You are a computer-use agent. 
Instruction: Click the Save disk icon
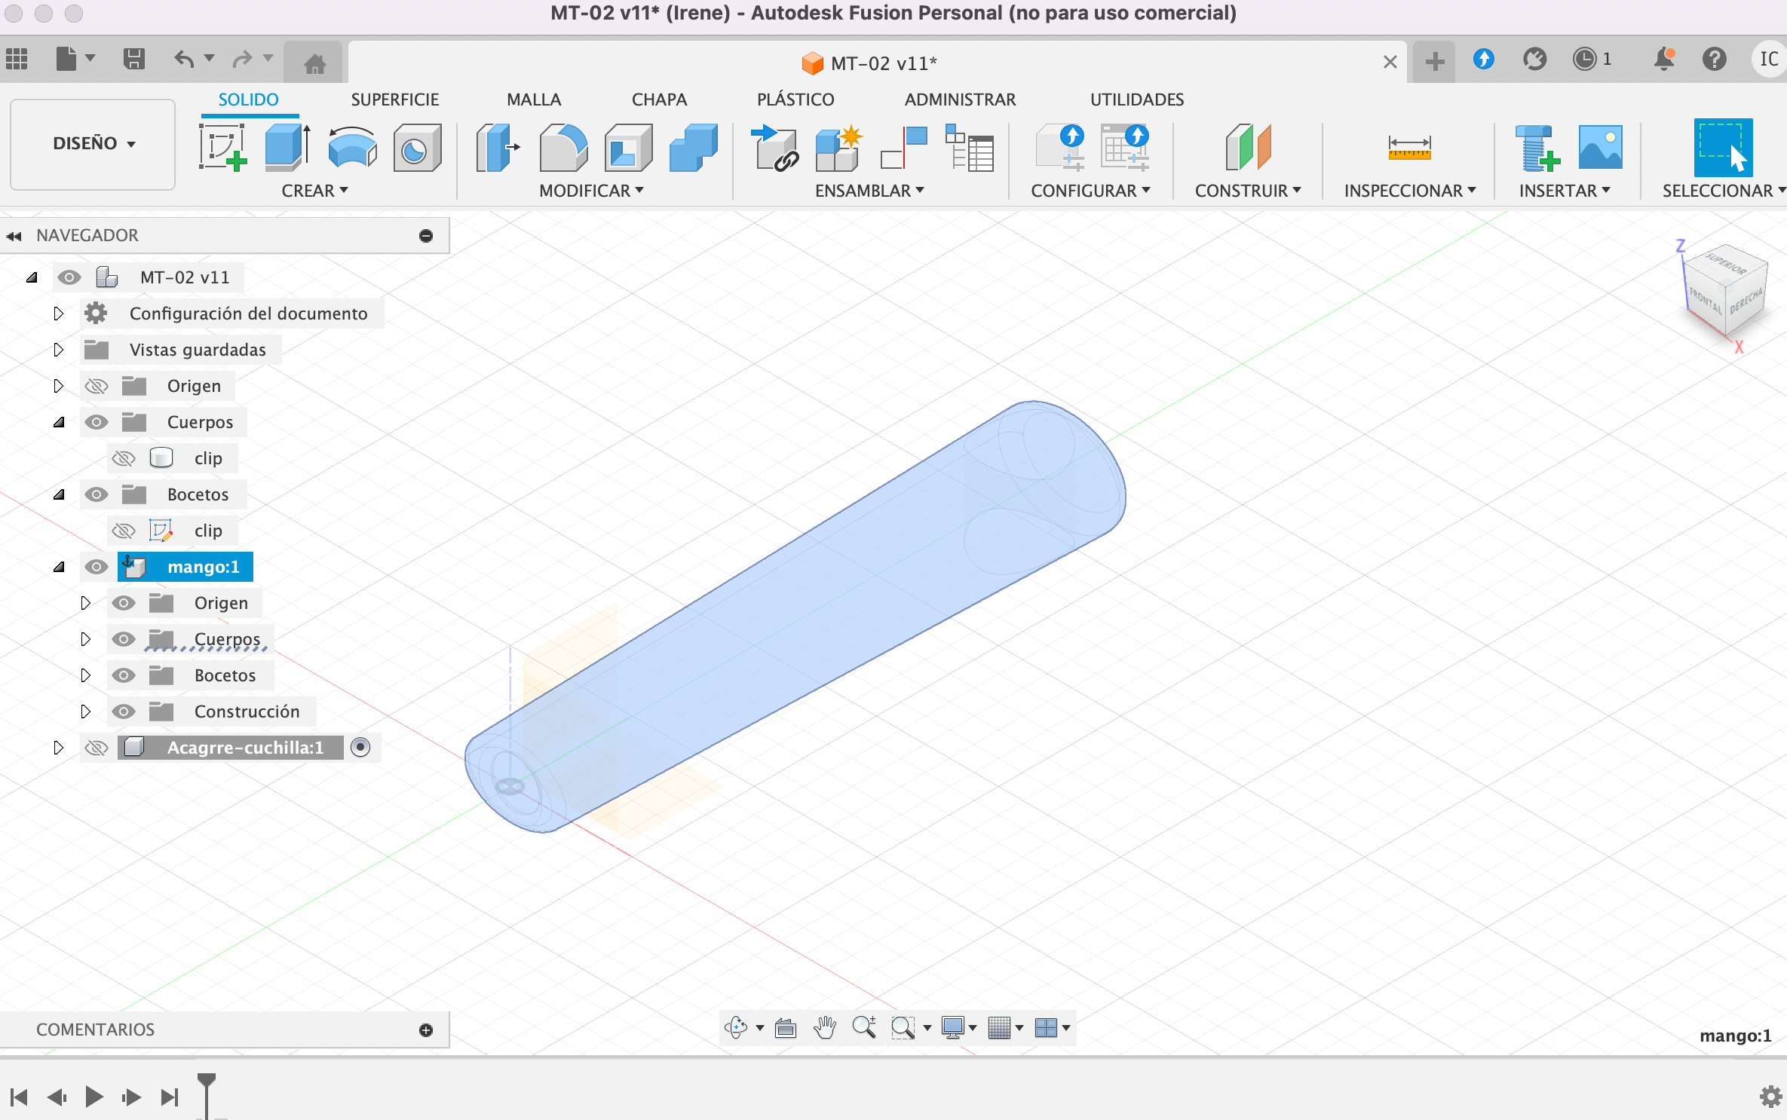134,59
